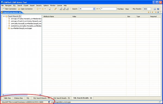Select the LdapSoftTest-NonSSL connection tab
Viewport: 163px width, 104px height.
tap(11, 12)
